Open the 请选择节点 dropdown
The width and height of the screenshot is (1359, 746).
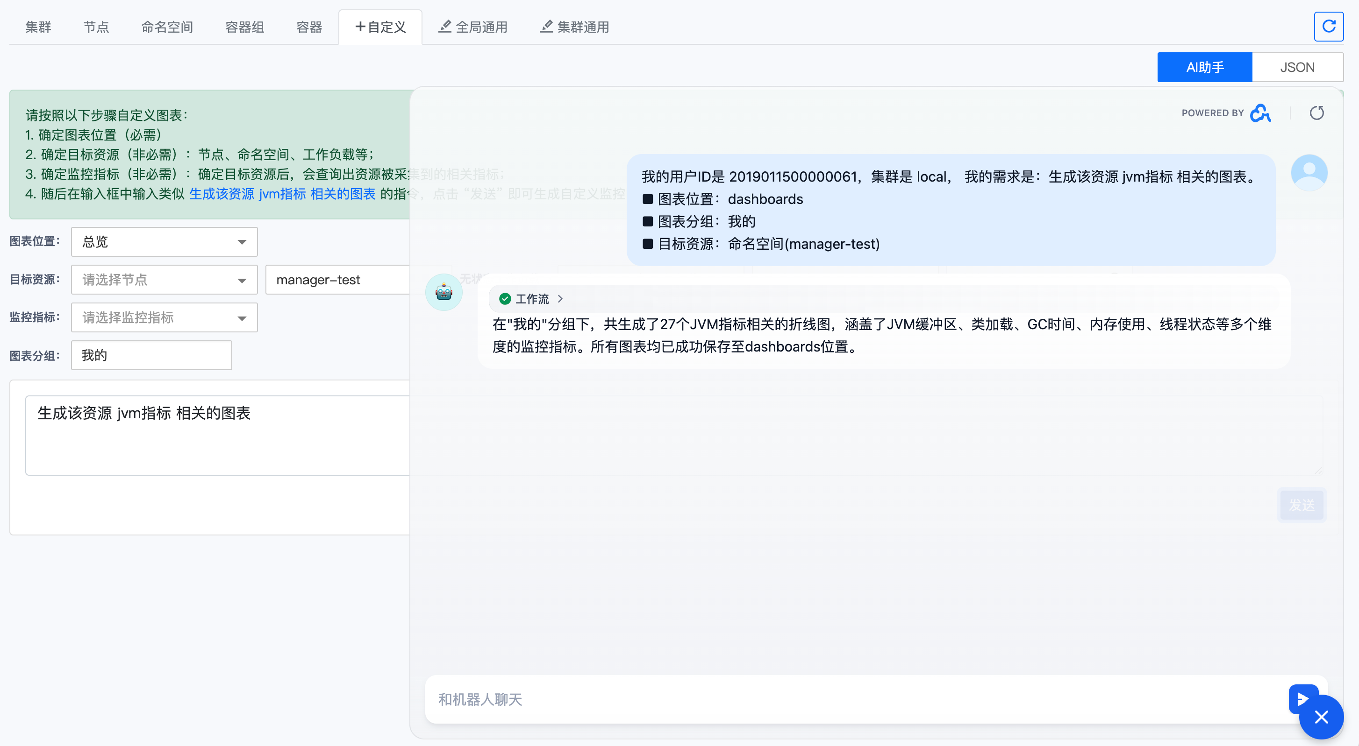pos(164,280)
